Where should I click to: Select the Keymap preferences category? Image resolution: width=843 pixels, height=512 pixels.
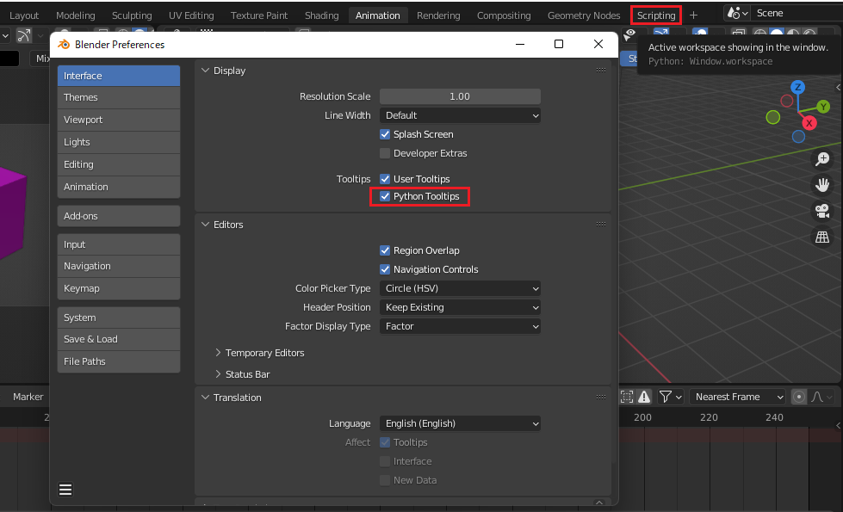119,288
